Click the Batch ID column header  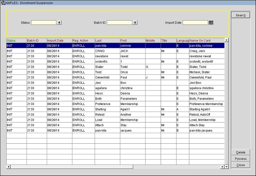37,40
